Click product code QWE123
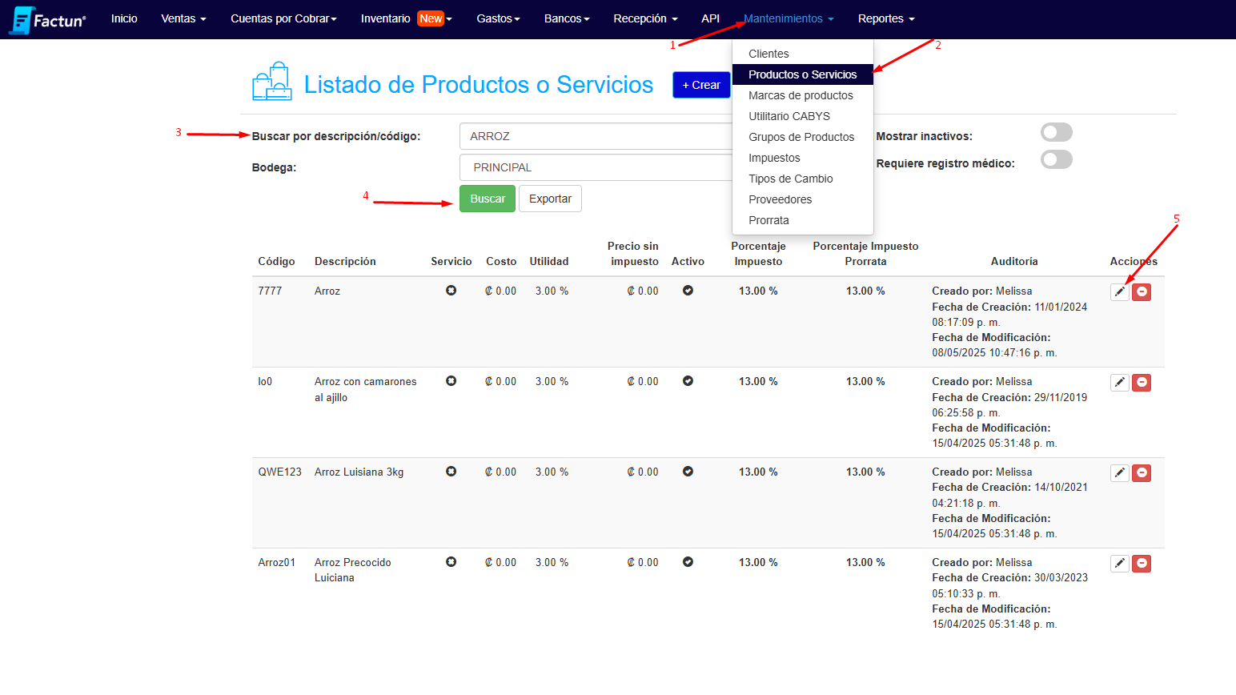 (279, 472)
